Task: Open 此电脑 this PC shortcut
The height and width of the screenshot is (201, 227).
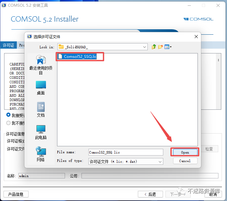Action: (x=41, y=132)
